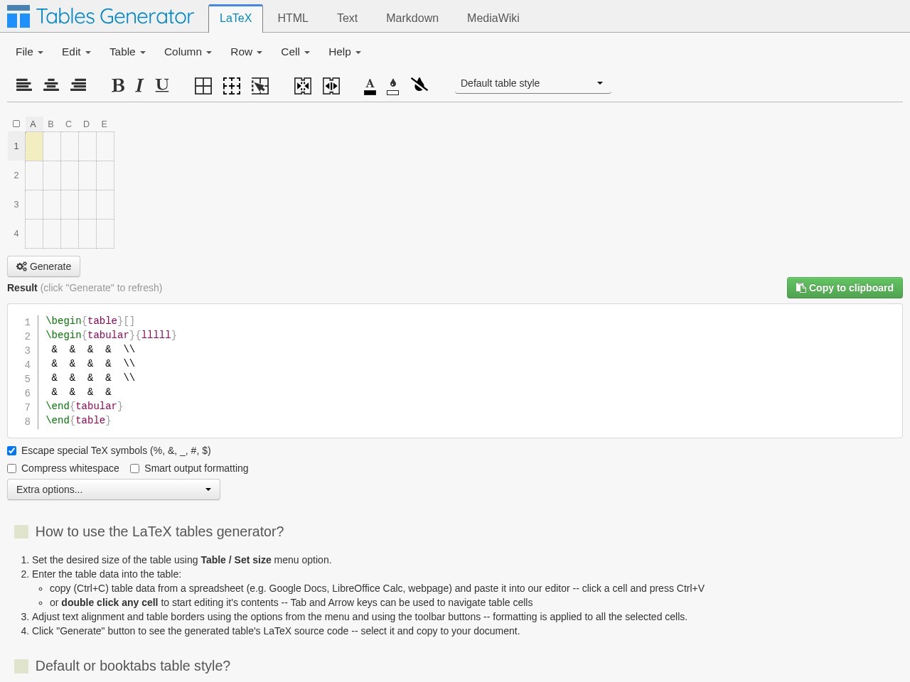The width and height of the screenshot is (910, 682).
Task: Toggle bold formatting
Action: 118,85
